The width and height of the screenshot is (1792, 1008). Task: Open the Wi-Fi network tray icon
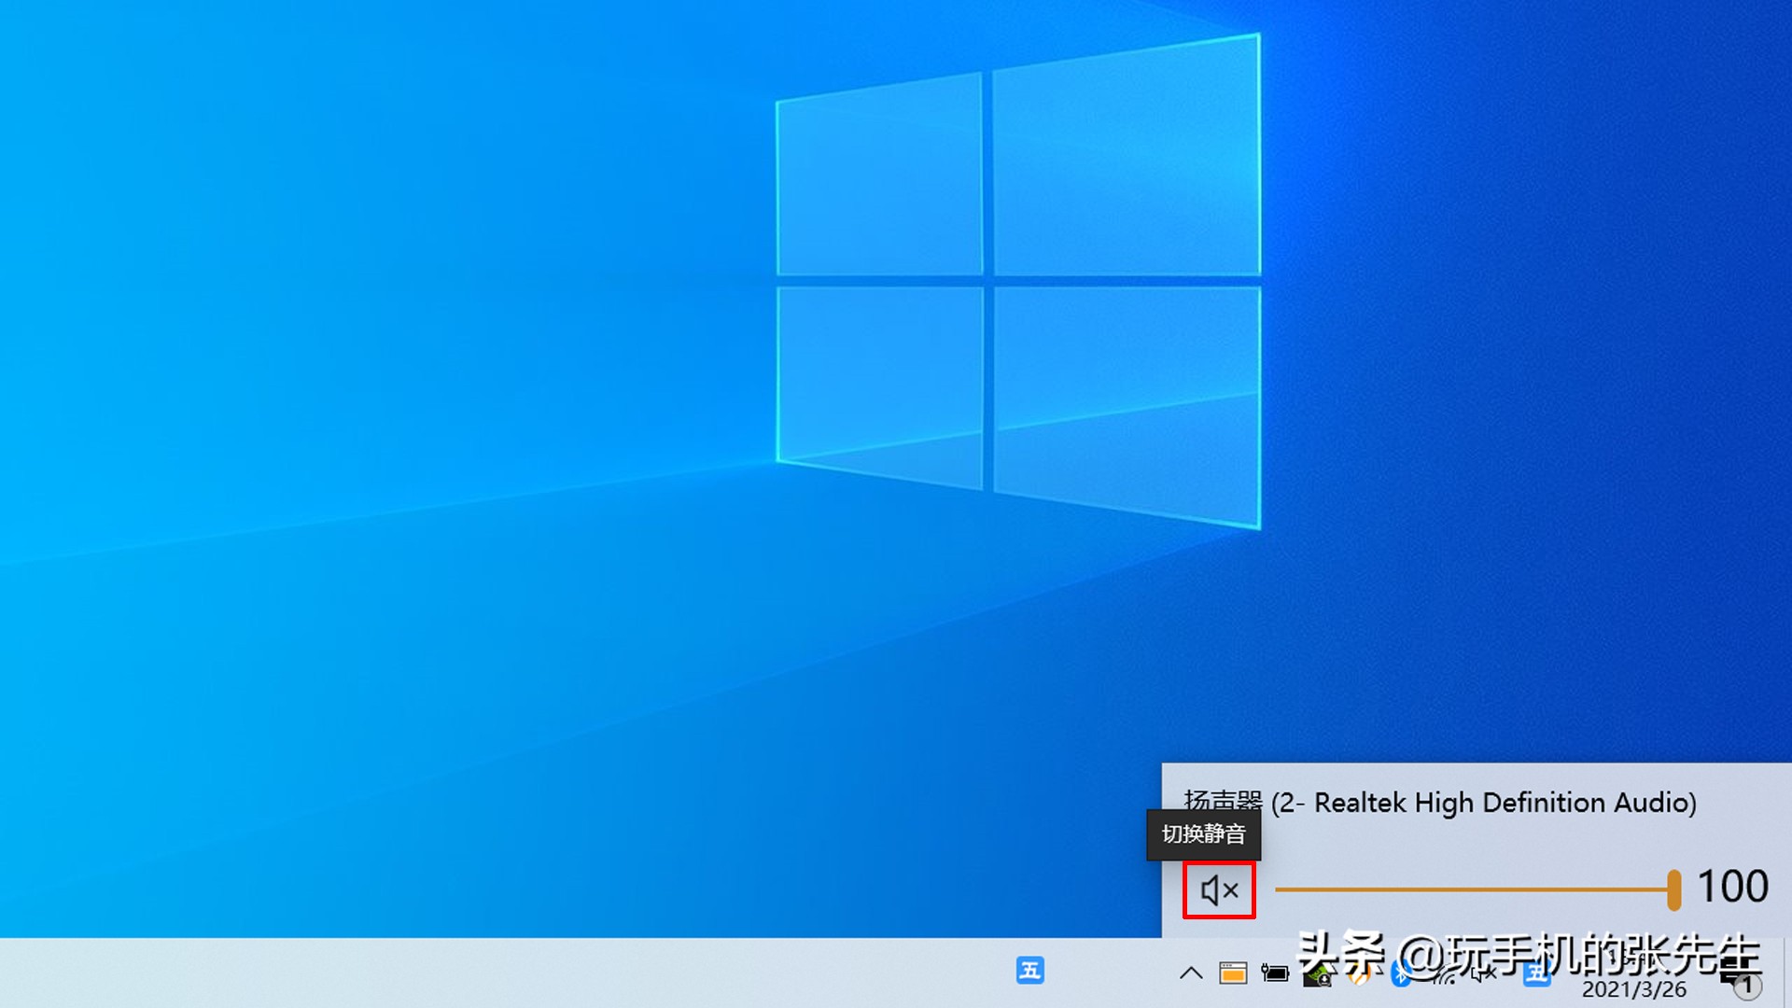[1444, 975]
